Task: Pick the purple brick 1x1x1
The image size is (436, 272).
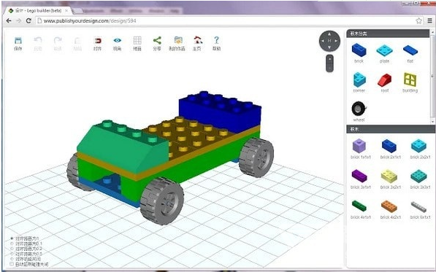Action: (360, 149)
